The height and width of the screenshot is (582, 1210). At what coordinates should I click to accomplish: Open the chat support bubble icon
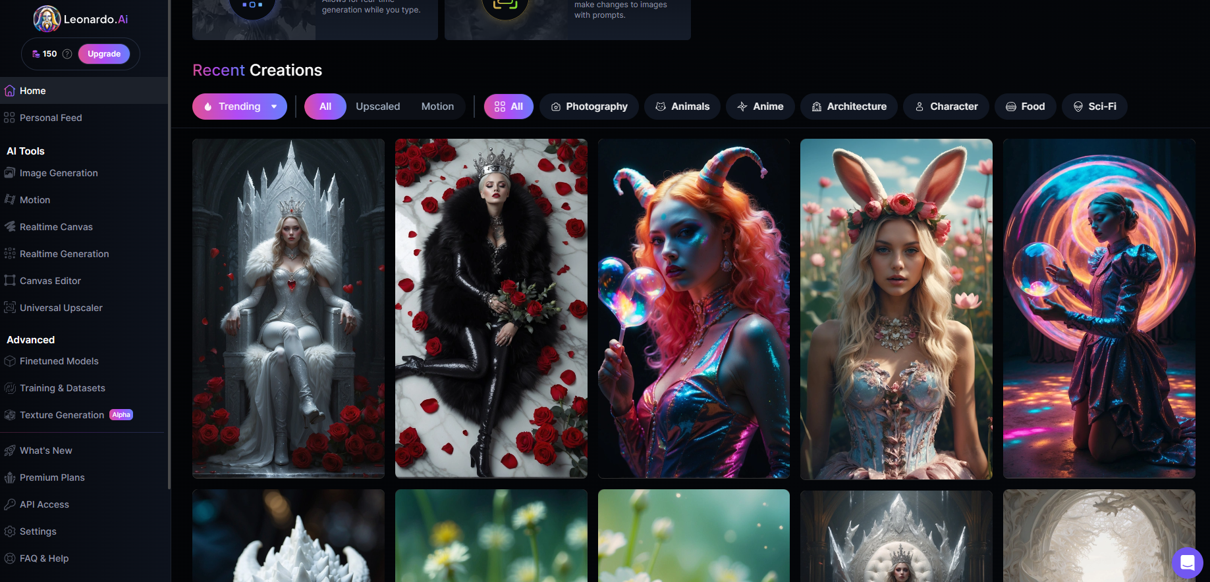click(x=1187, y=563)
